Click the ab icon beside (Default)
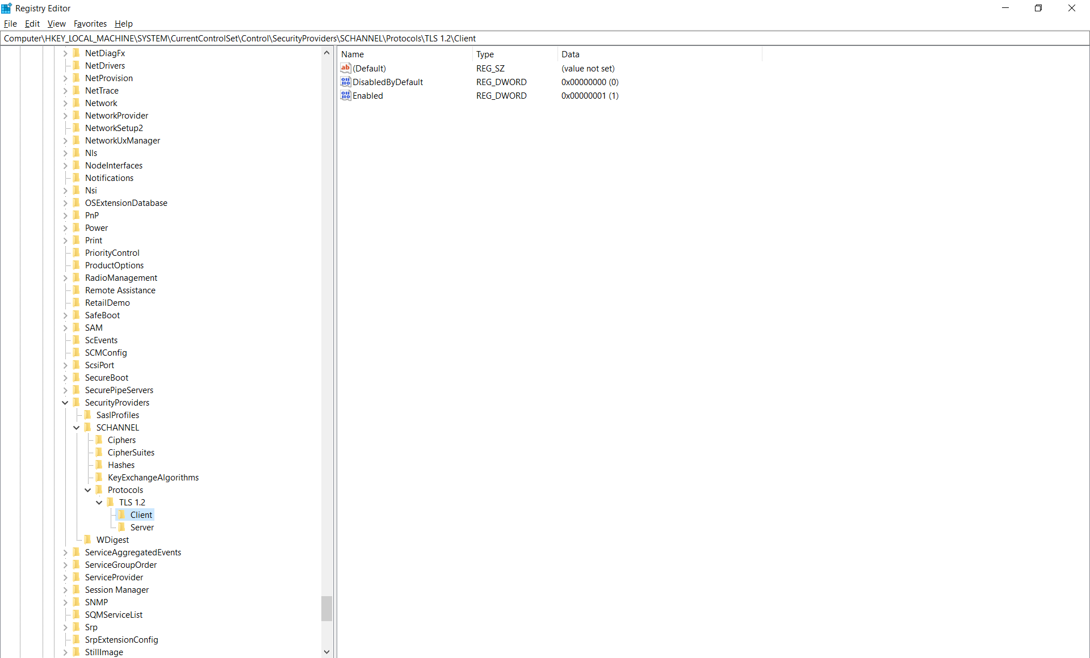This screenshot has width=1090, height=658. [x=346, y=68]
